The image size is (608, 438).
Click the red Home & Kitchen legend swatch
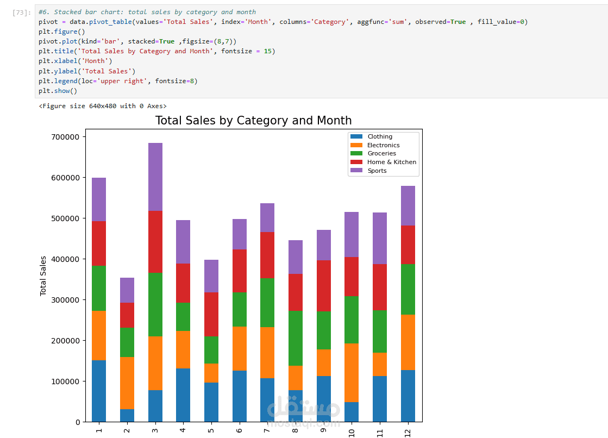(x=356, y=162)
